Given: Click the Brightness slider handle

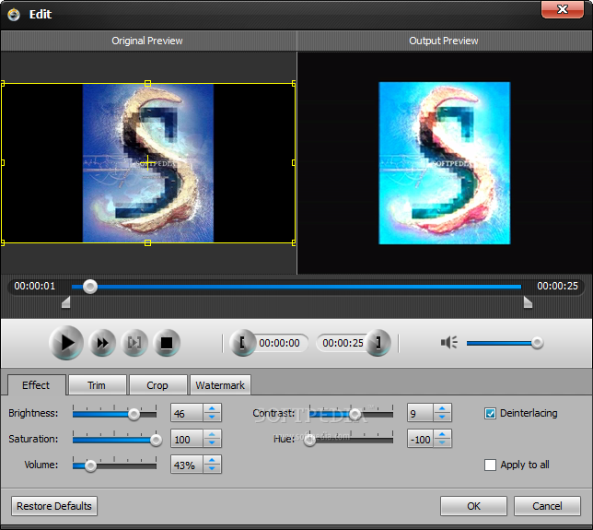Looking at the screenshot, I should [x=134, y=414].
